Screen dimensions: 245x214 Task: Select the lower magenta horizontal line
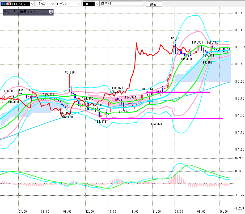[x=162, y=119]
